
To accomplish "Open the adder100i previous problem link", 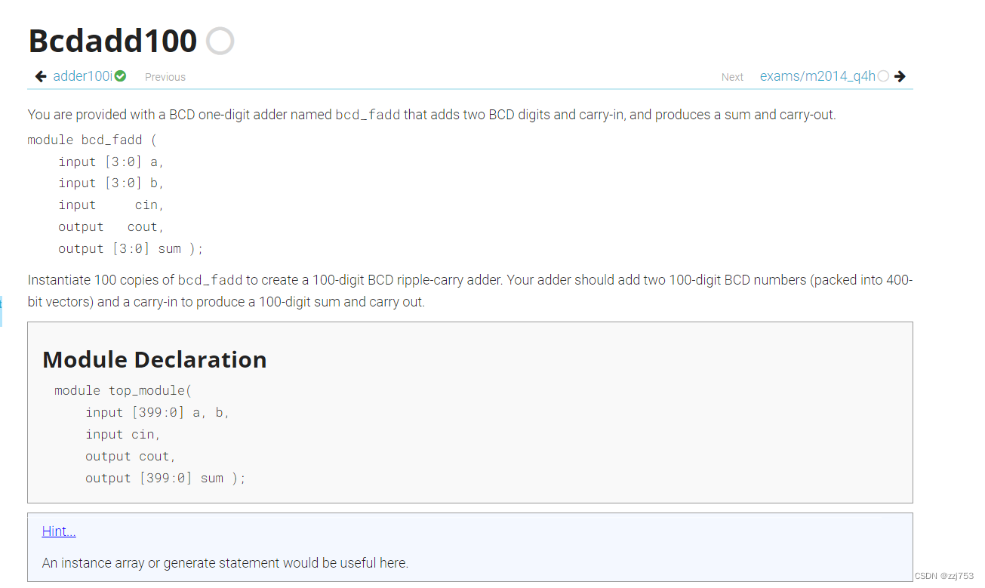I will [x=82, y=76].
